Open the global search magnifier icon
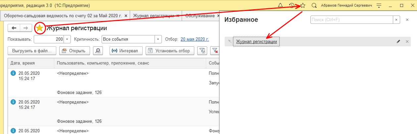Screen dimensions: 417x134 [314, 6]
